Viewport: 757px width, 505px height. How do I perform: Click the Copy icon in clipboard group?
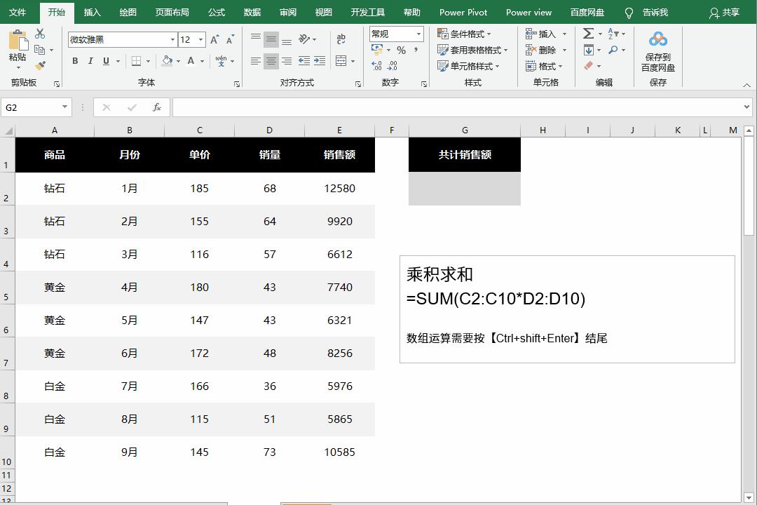pos(40,50)
